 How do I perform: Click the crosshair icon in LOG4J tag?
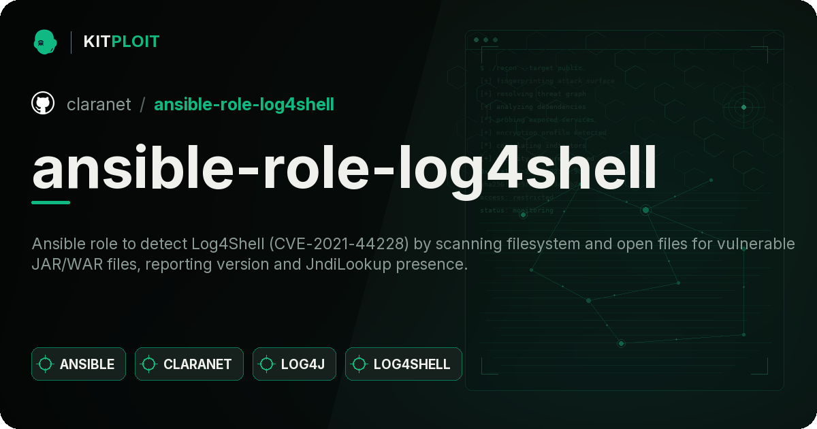pos(267,364)
